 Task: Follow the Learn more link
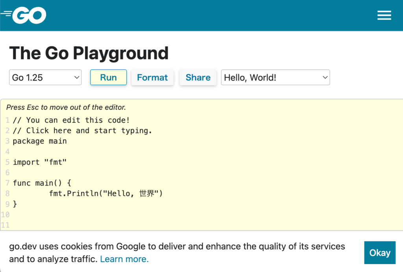point(124,259)
